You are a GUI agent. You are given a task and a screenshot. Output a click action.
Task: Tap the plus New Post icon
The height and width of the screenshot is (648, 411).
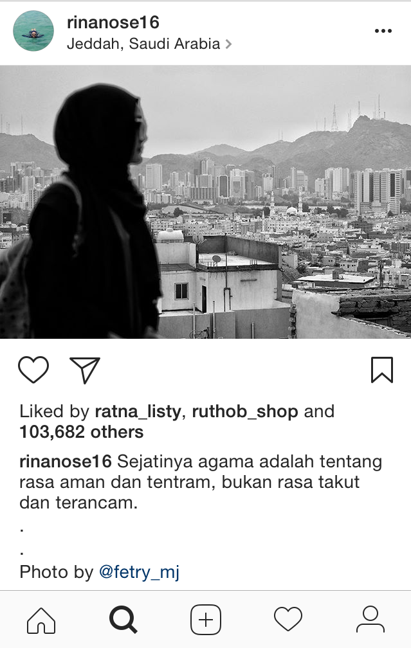pos(206,620)
